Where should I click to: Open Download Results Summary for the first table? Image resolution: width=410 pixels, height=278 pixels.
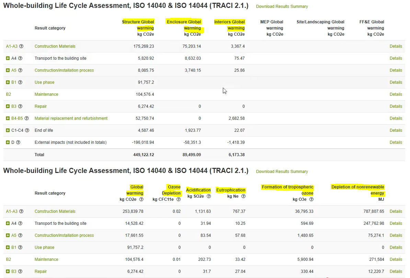[x=282, y=6]
